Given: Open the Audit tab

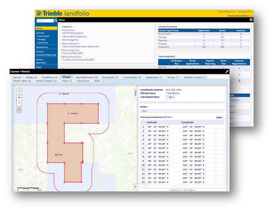Looking at the screenshot, I should [97, 81].
